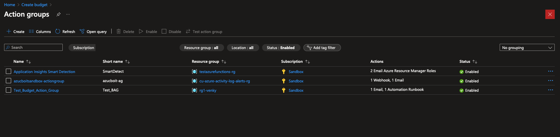The height and width of the screenshot is (137, 560).
Task: Click the Actions column header
Action: 377,61
